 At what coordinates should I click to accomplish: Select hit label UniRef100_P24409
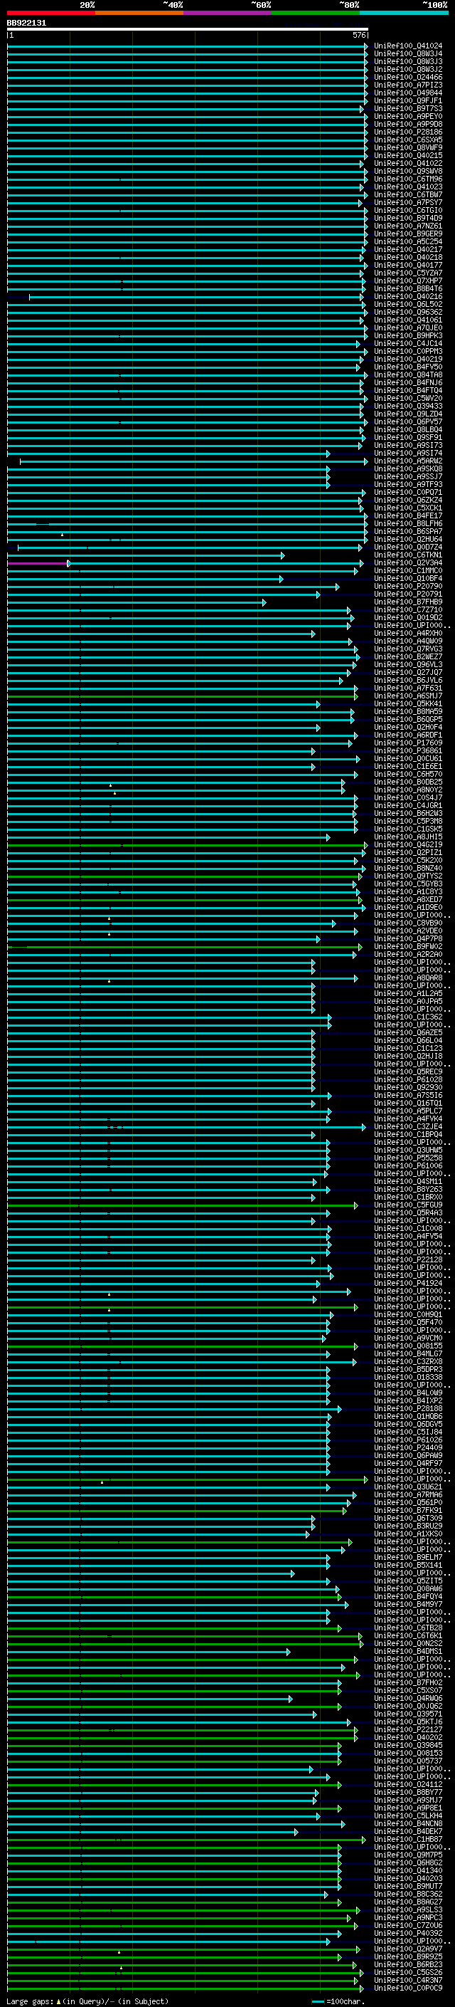[408, 1447]
